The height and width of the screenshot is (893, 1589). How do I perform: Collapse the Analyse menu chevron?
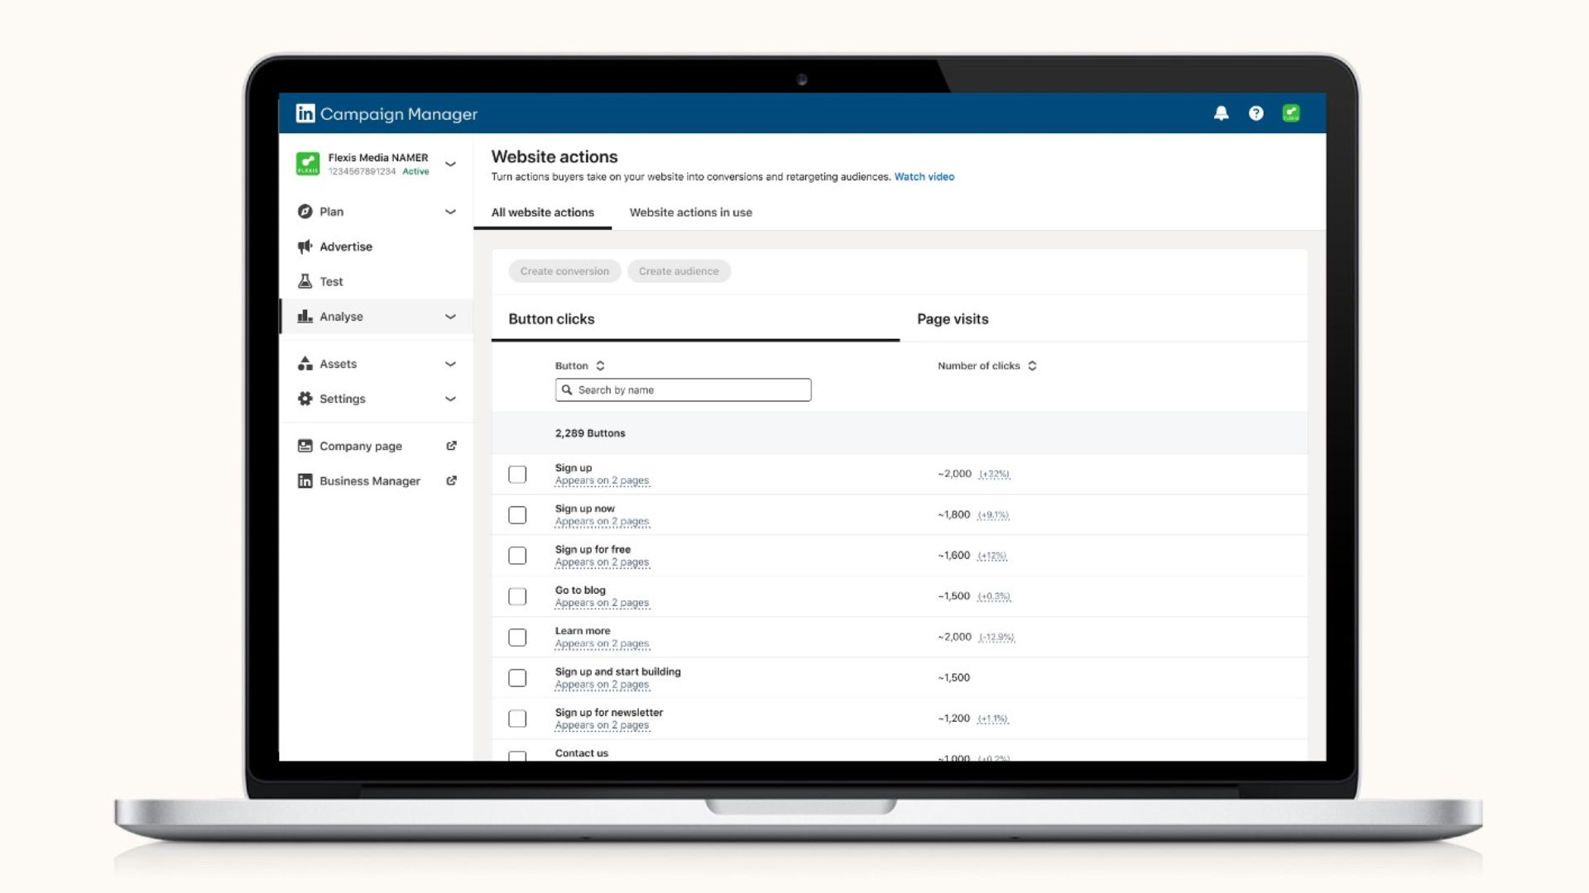(x=451, y=316)
